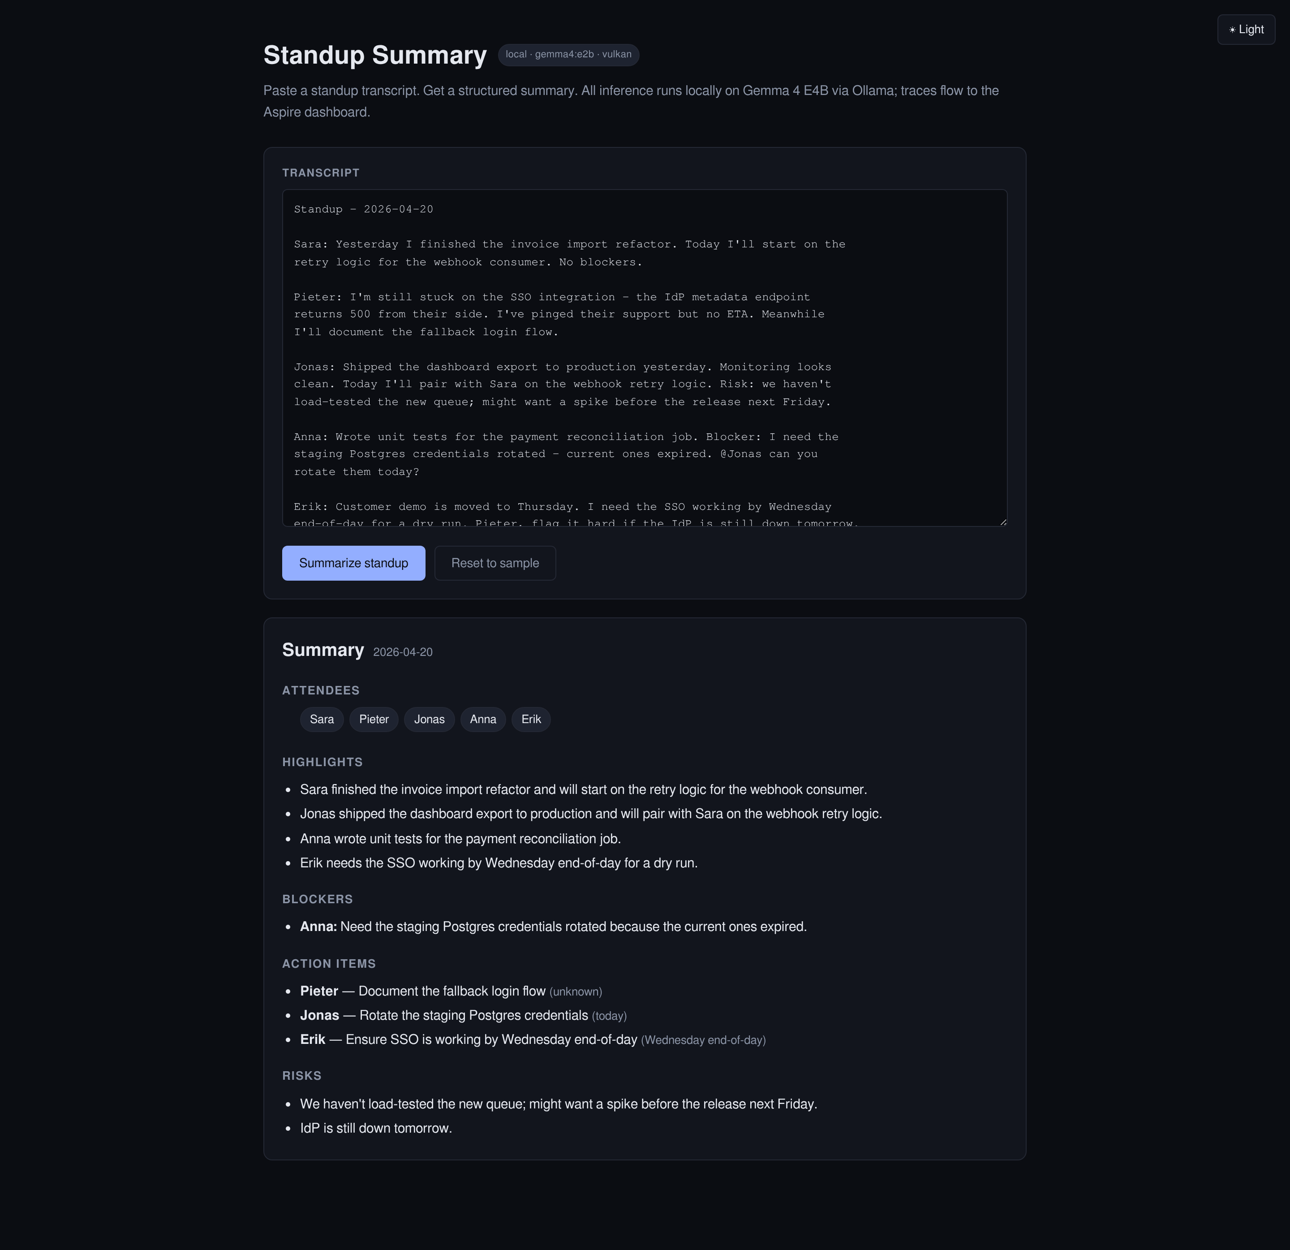This screenshot has width=1290, height=1250.
Task: Click the 2026-04-20 date beside Summary
Action: pyautogui.click(x=402, y=652)
